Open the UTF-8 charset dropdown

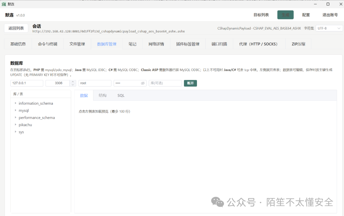tap(329, 28)
